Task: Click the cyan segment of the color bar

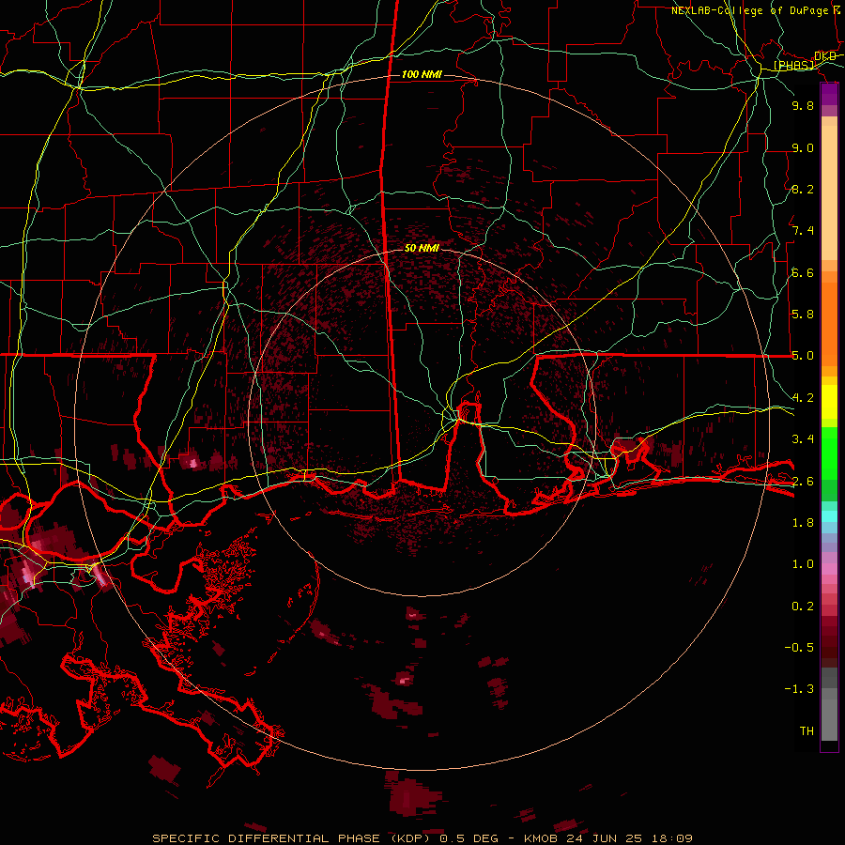Action: click(829, 516)
